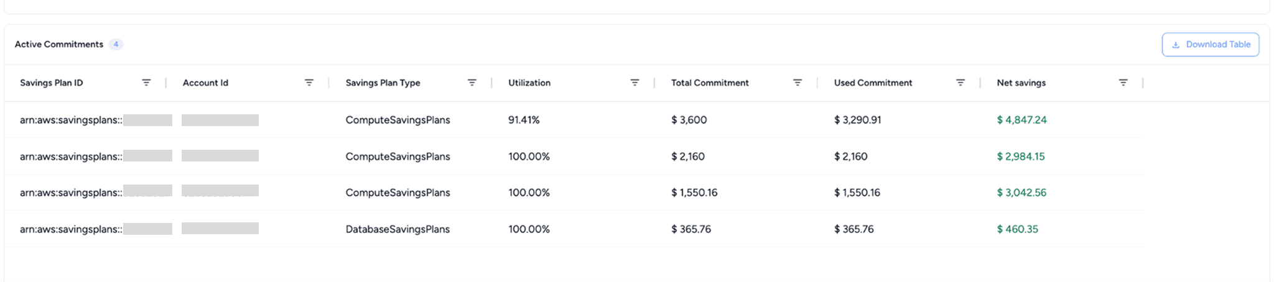Click the $ 460.35 net savings value
The image size is (1274, 282).
pos(1017,229)
